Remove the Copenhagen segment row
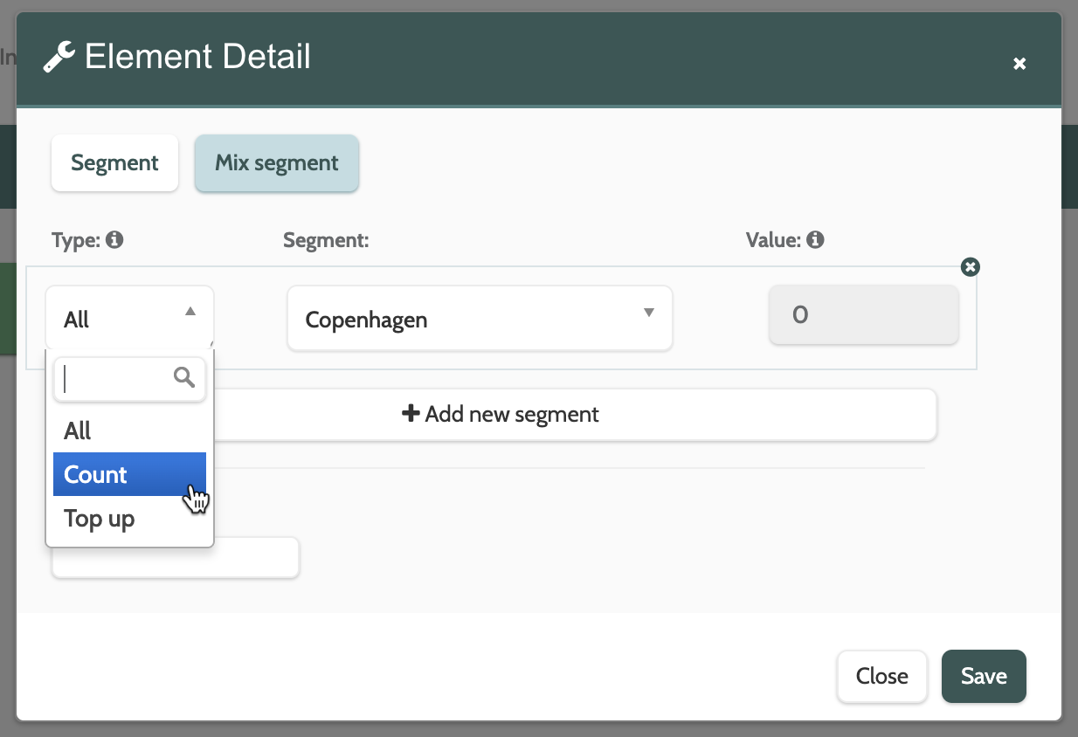The width and height of the screenshot is (1078, 737). pos(970,267)
